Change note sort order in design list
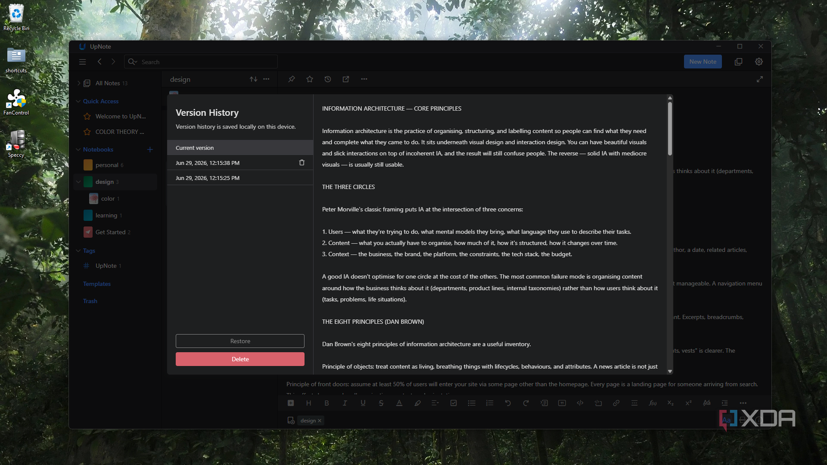The width and height of the screenshot is (827, 465). (x=254, y=79)
